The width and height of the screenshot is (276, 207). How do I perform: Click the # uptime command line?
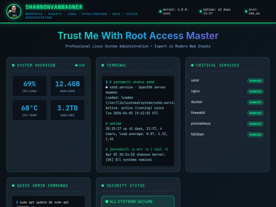(x=113, y=123)
